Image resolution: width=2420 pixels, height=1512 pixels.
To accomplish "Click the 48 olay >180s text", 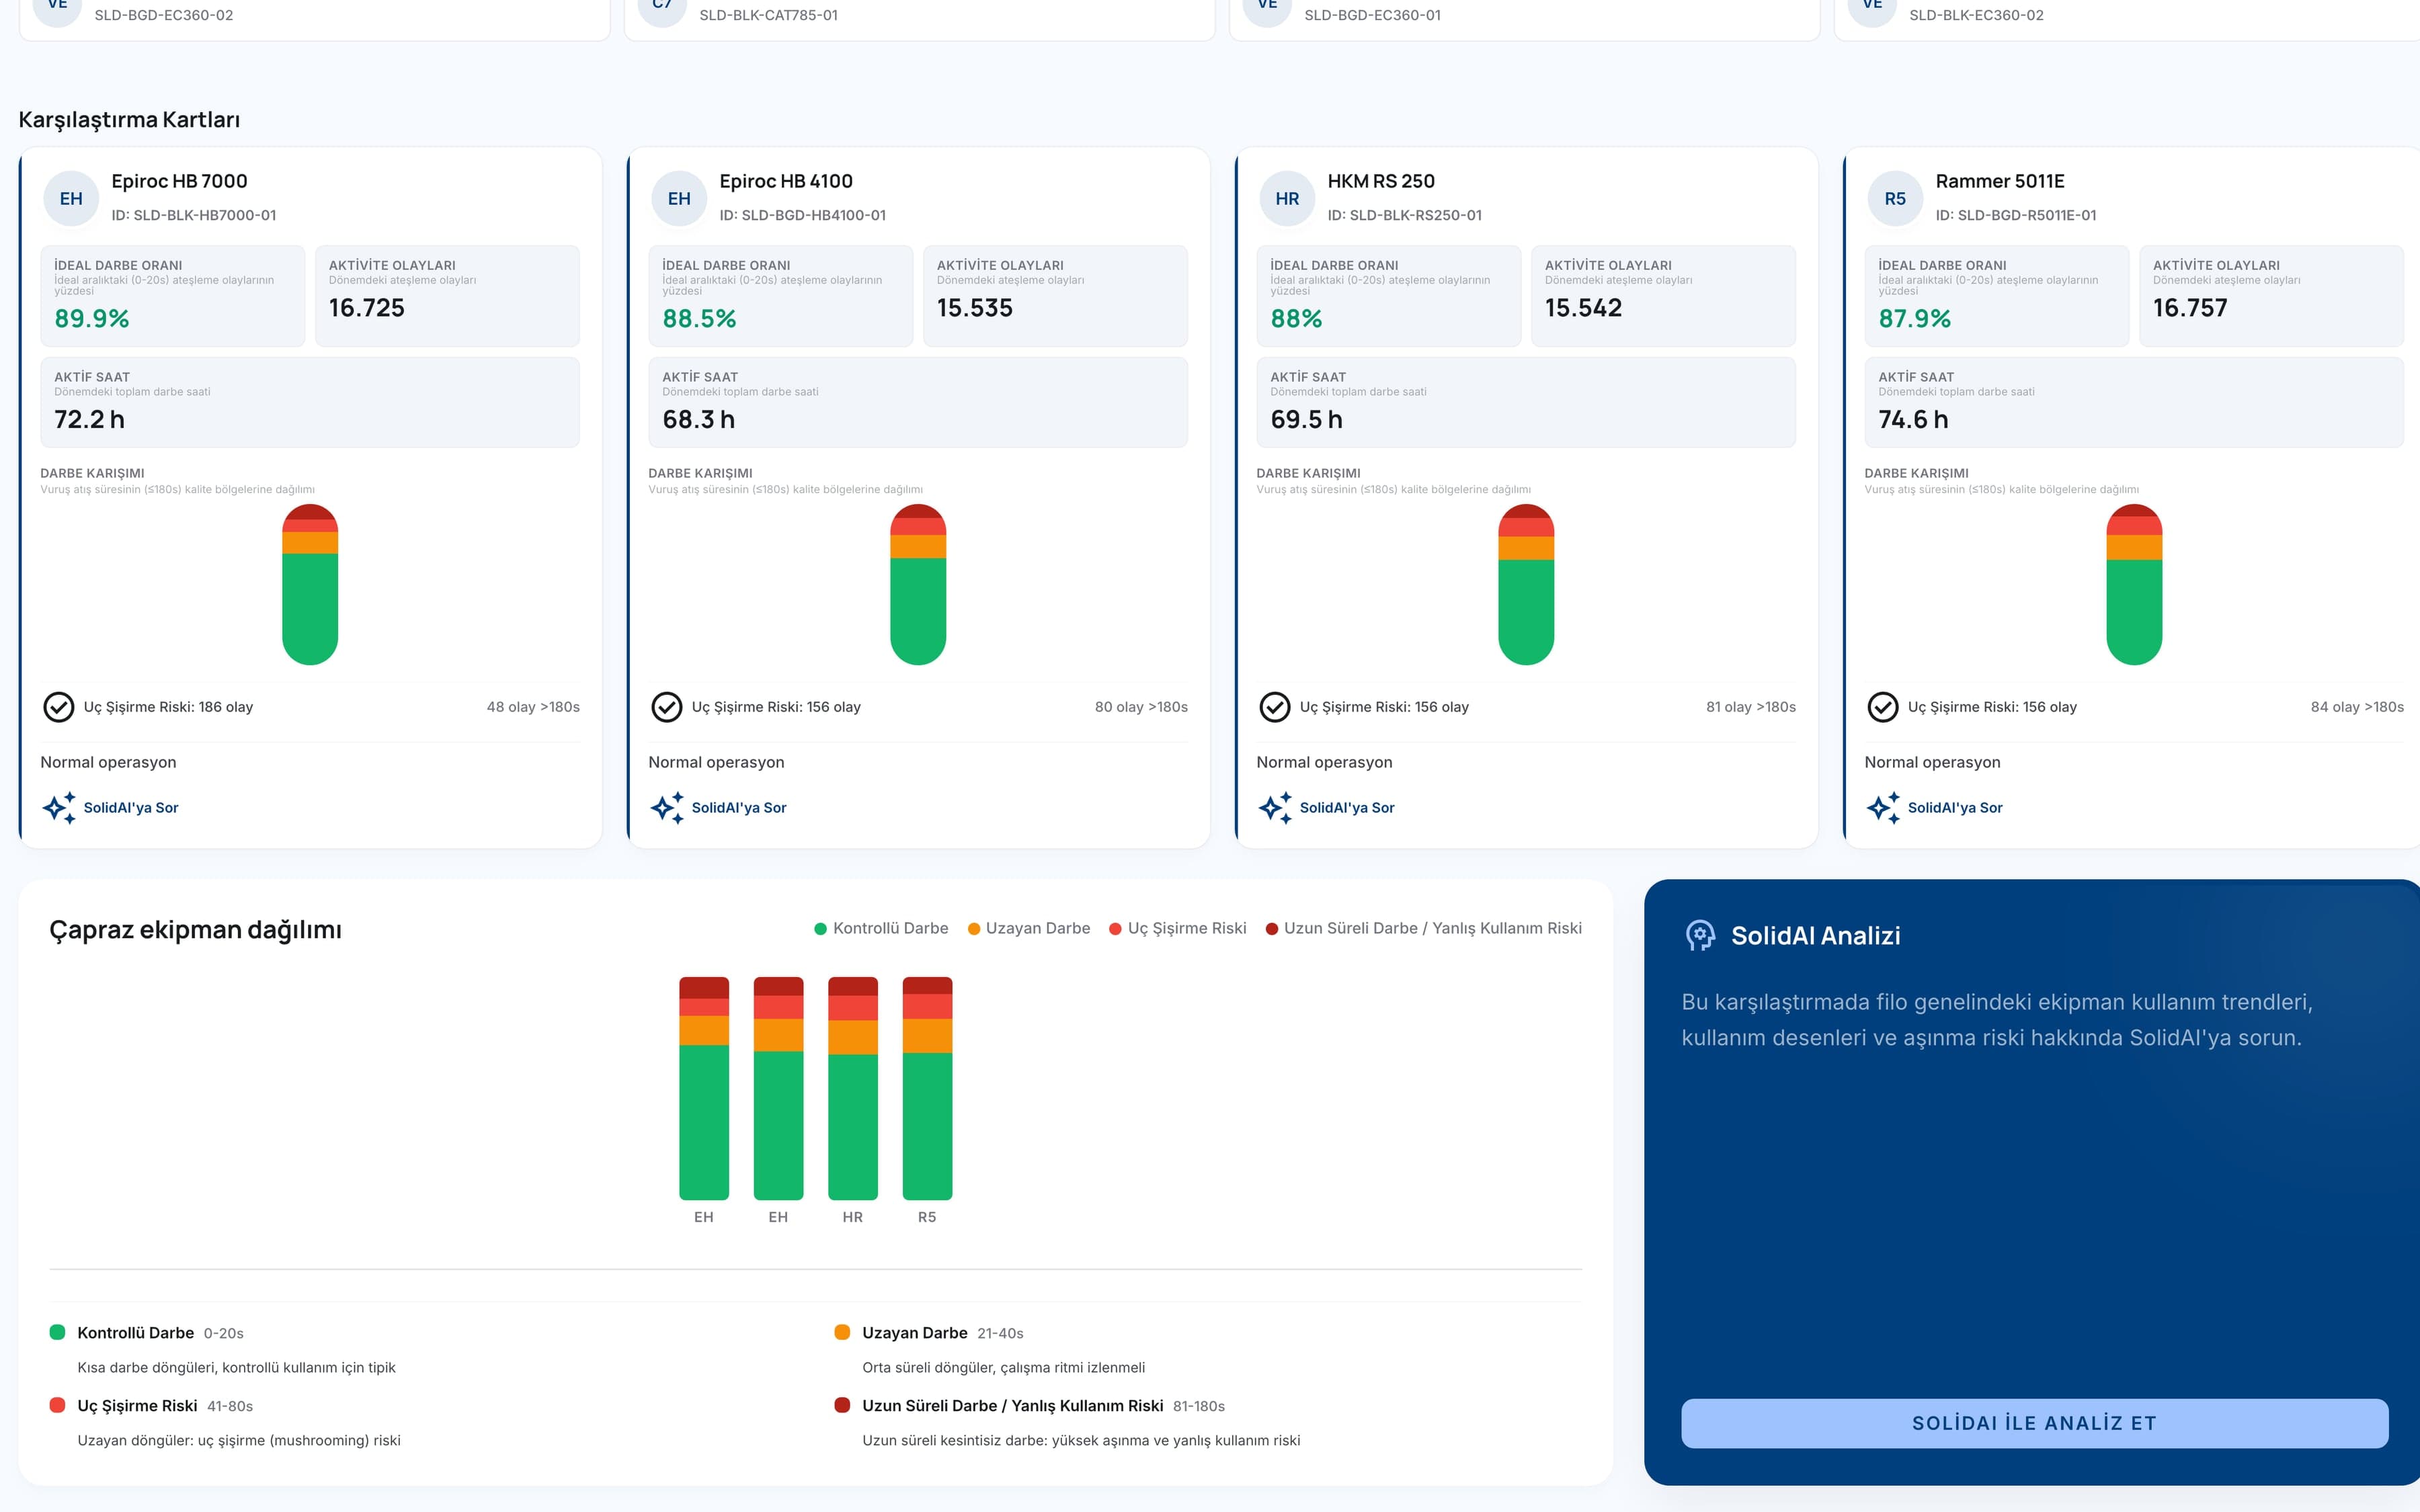I will pyautogui.click(x=533, y=707).
